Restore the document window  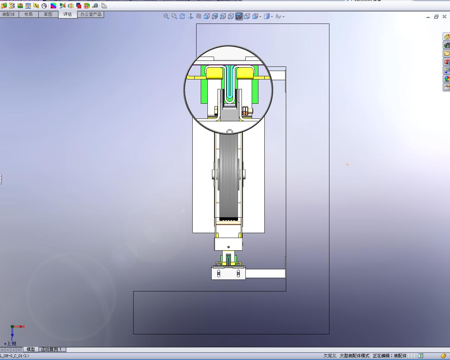436,17
